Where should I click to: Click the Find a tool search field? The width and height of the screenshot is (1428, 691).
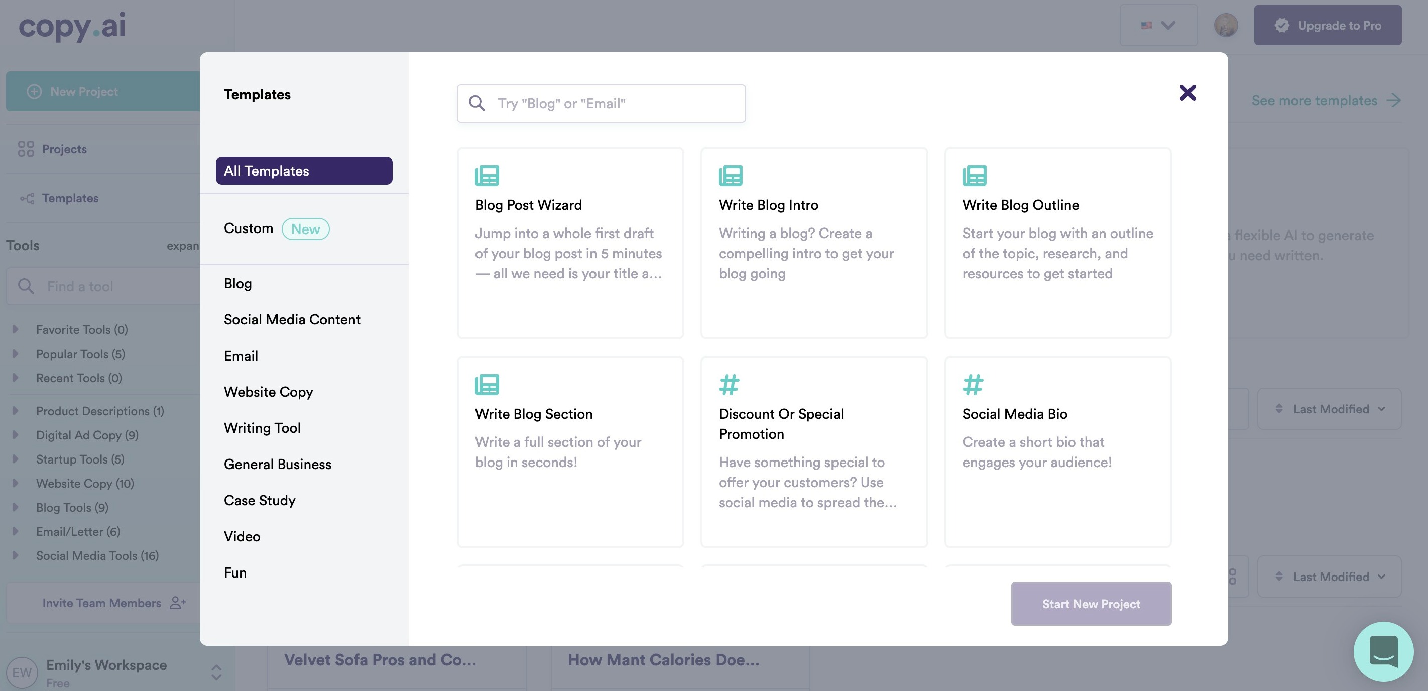[103, 286]
